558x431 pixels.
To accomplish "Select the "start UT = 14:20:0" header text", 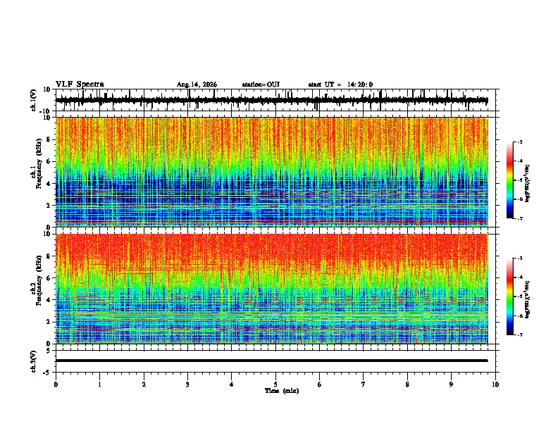I will point(340,85).
